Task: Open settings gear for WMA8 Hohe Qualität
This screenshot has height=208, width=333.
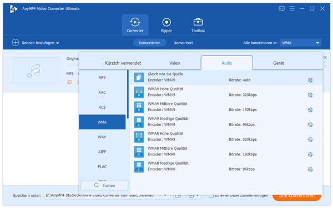Action: click(x=310, y=139)
